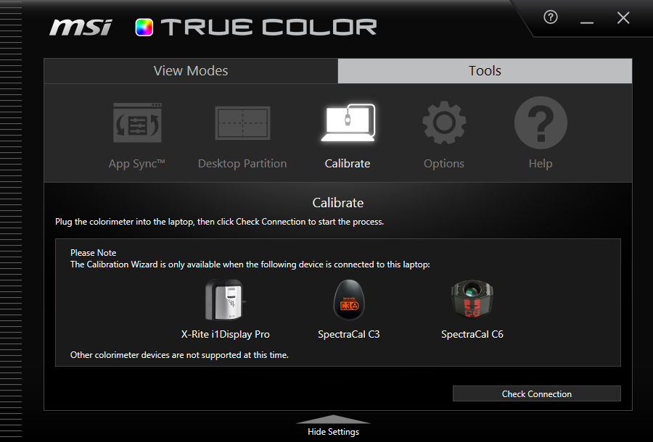The width and height of the screenshot is (653, 442).
Task: Open the Help question mark tool icon
Action: click(x=541, y=122)
